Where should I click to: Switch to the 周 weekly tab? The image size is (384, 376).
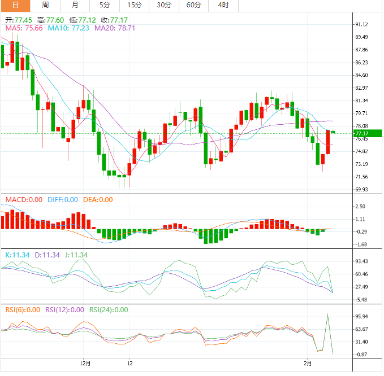tap(45, 6)
